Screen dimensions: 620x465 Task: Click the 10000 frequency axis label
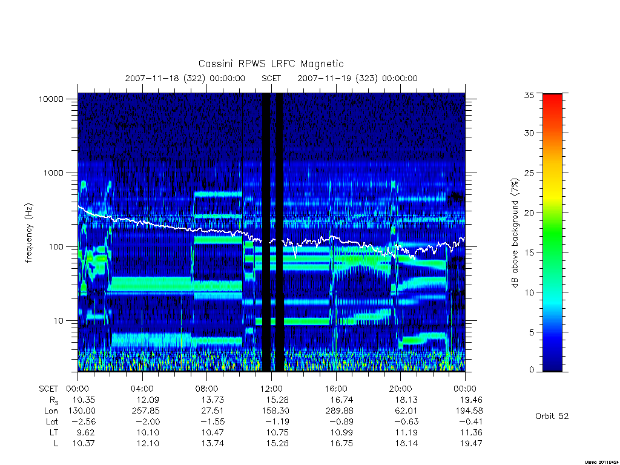point(51,99)
